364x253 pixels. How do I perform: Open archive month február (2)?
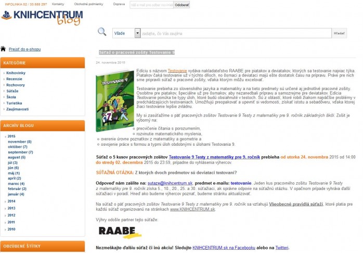pos(17,189)
